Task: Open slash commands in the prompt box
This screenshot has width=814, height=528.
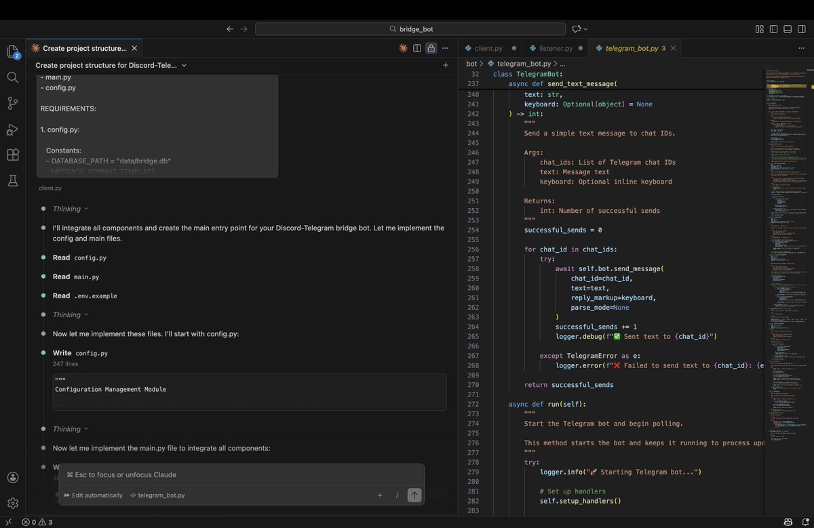Action: pyautogui.click(x=397, y=495)
